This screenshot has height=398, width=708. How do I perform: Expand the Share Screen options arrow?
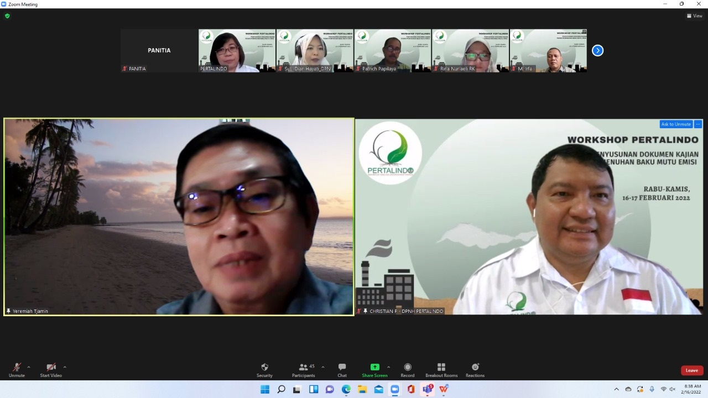pyautogui.click(x=388, y=367)
